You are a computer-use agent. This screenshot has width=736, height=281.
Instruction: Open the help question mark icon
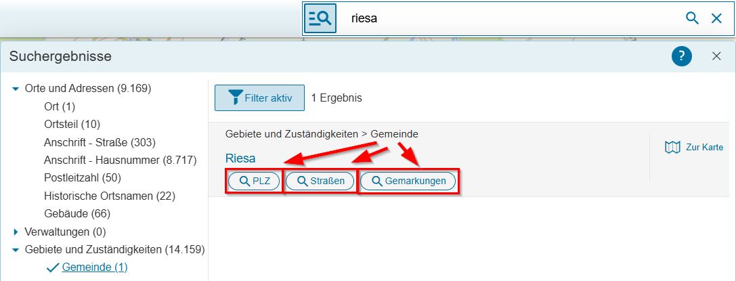pos(682,57)
